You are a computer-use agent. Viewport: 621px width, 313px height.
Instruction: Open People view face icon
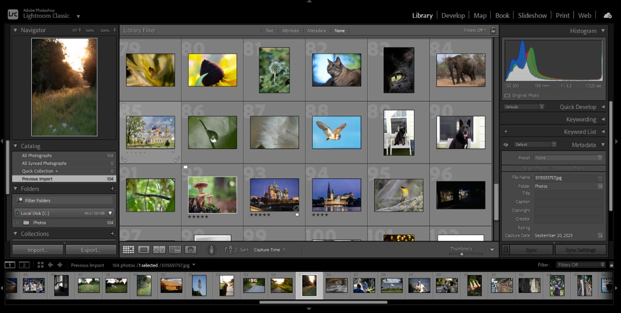coord(190,250)
